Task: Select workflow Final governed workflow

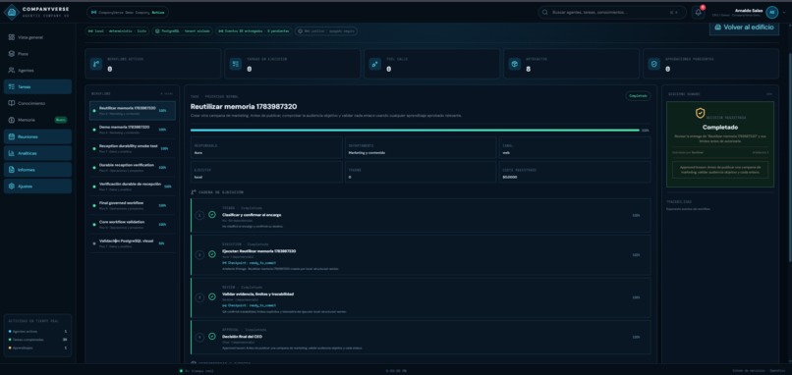Action: 133,205
